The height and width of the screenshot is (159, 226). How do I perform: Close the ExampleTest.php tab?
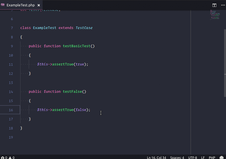[39, 5]
